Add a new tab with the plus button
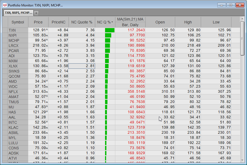247x165 pixels. [x=36, y=13]
